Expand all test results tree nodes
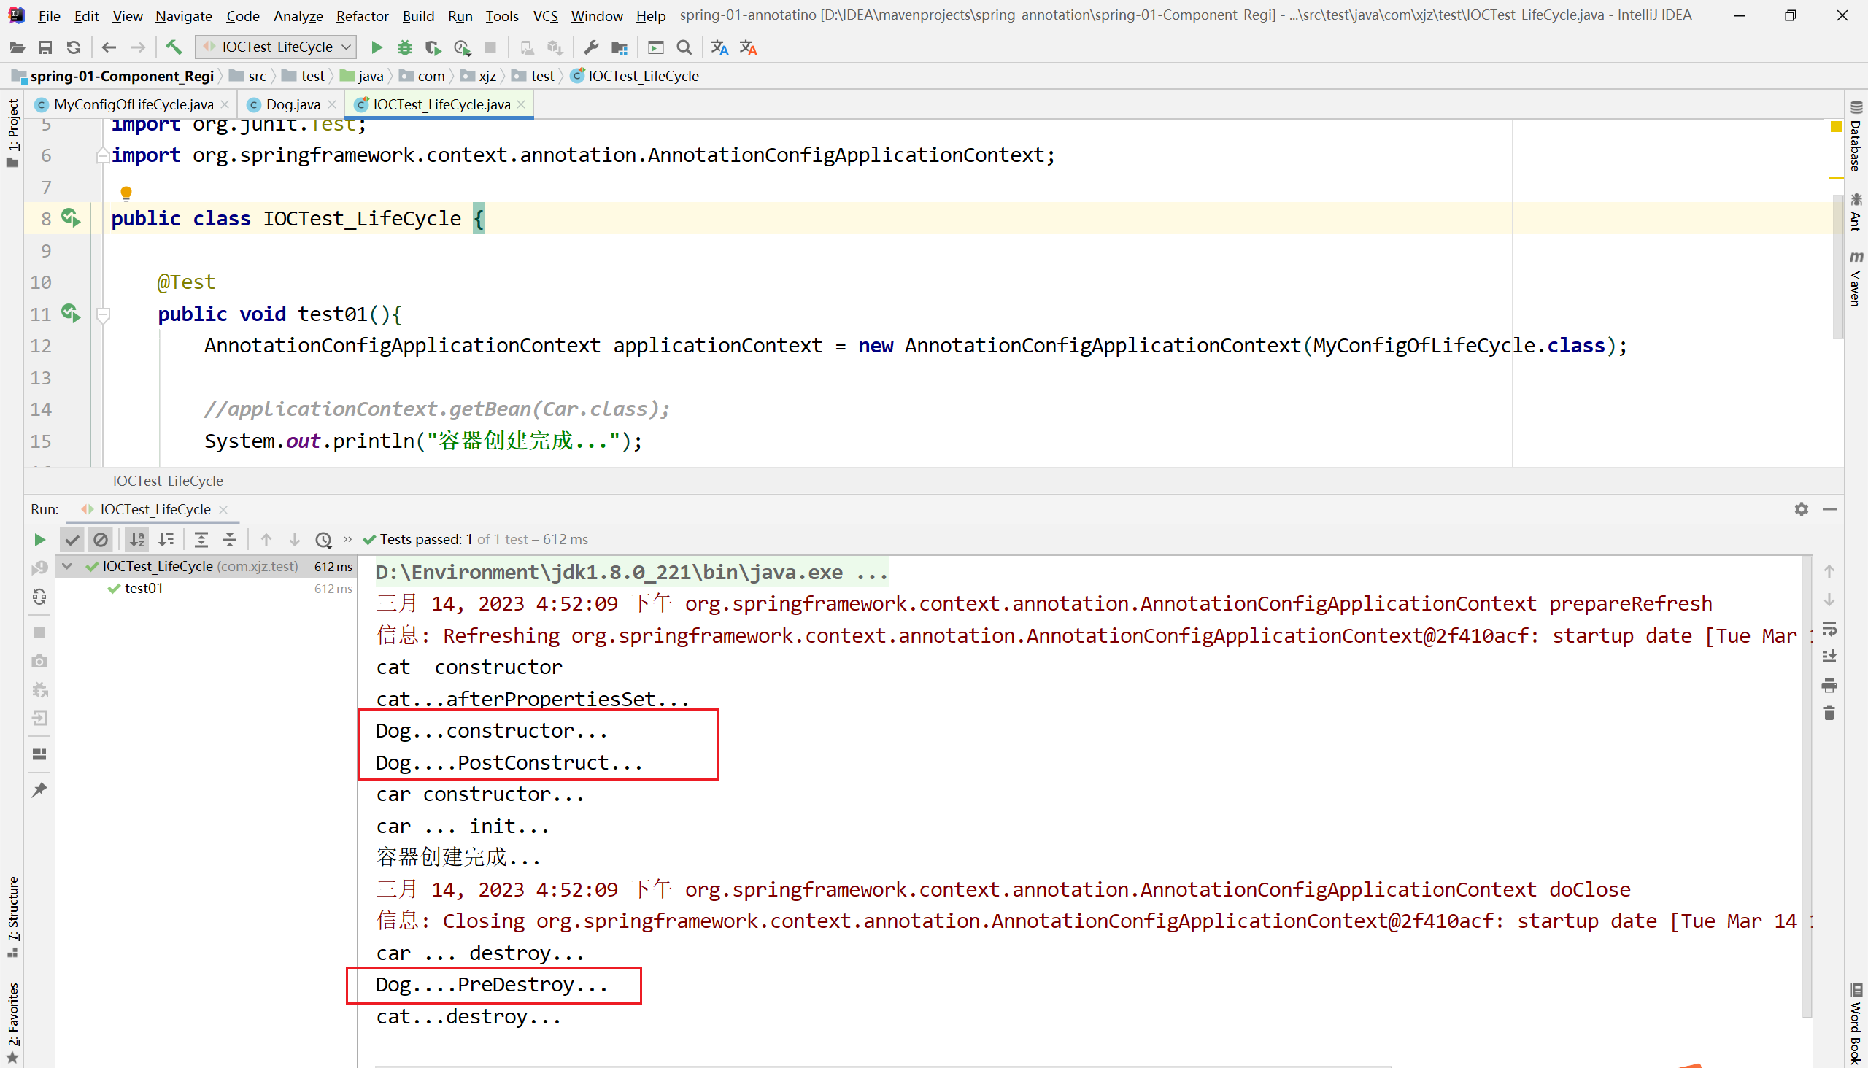Viewport: 1868px width, 1068px height. [201, 540]
